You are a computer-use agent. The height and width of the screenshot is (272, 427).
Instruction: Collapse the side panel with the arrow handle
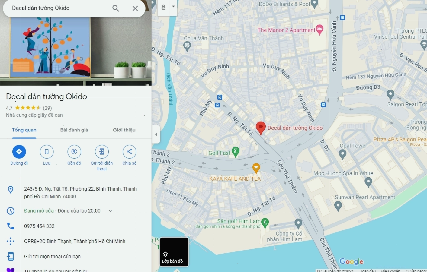(156, 134)
